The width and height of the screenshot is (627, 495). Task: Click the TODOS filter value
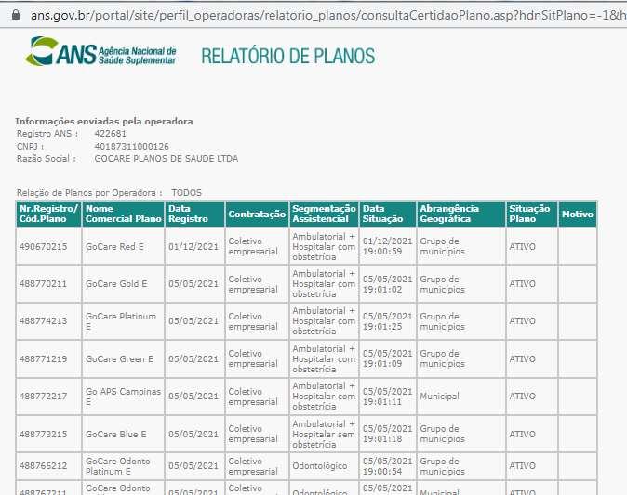tap(187, 193)
